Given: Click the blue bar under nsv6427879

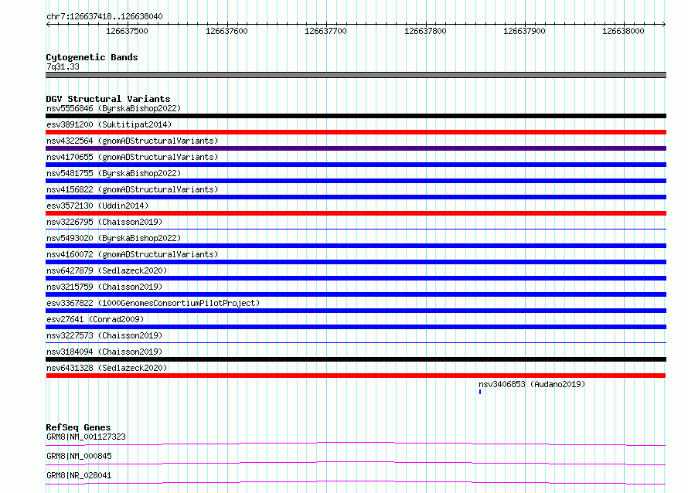Looking at the screenshot, I should tap(356, 278).
